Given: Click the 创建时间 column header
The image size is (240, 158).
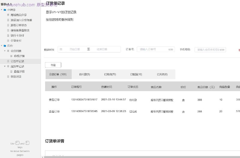Looking at the screenshot, I should pyautogui.click(x=106, y=87).
